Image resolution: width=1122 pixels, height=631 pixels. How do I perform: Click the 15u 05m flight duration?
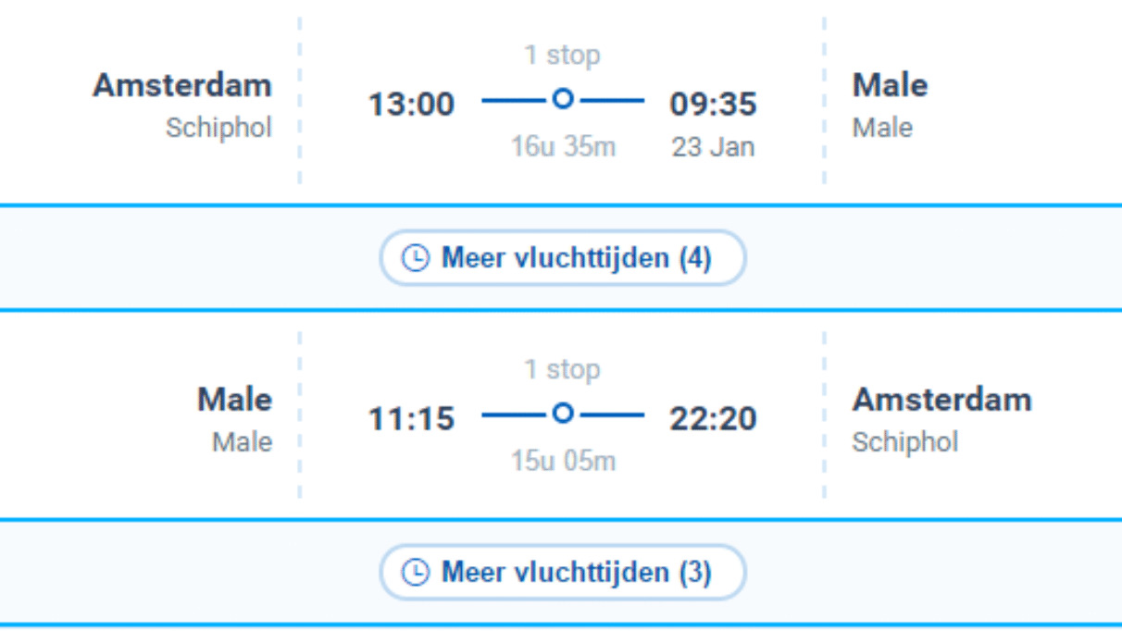point(563,461)
